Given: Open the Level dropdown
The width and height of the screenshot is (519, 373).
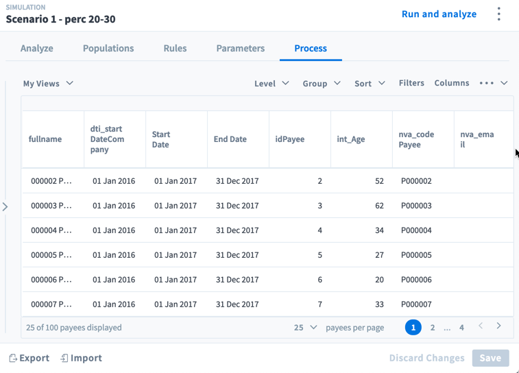Looking at the screenshot, I should (x=272, y=84).
